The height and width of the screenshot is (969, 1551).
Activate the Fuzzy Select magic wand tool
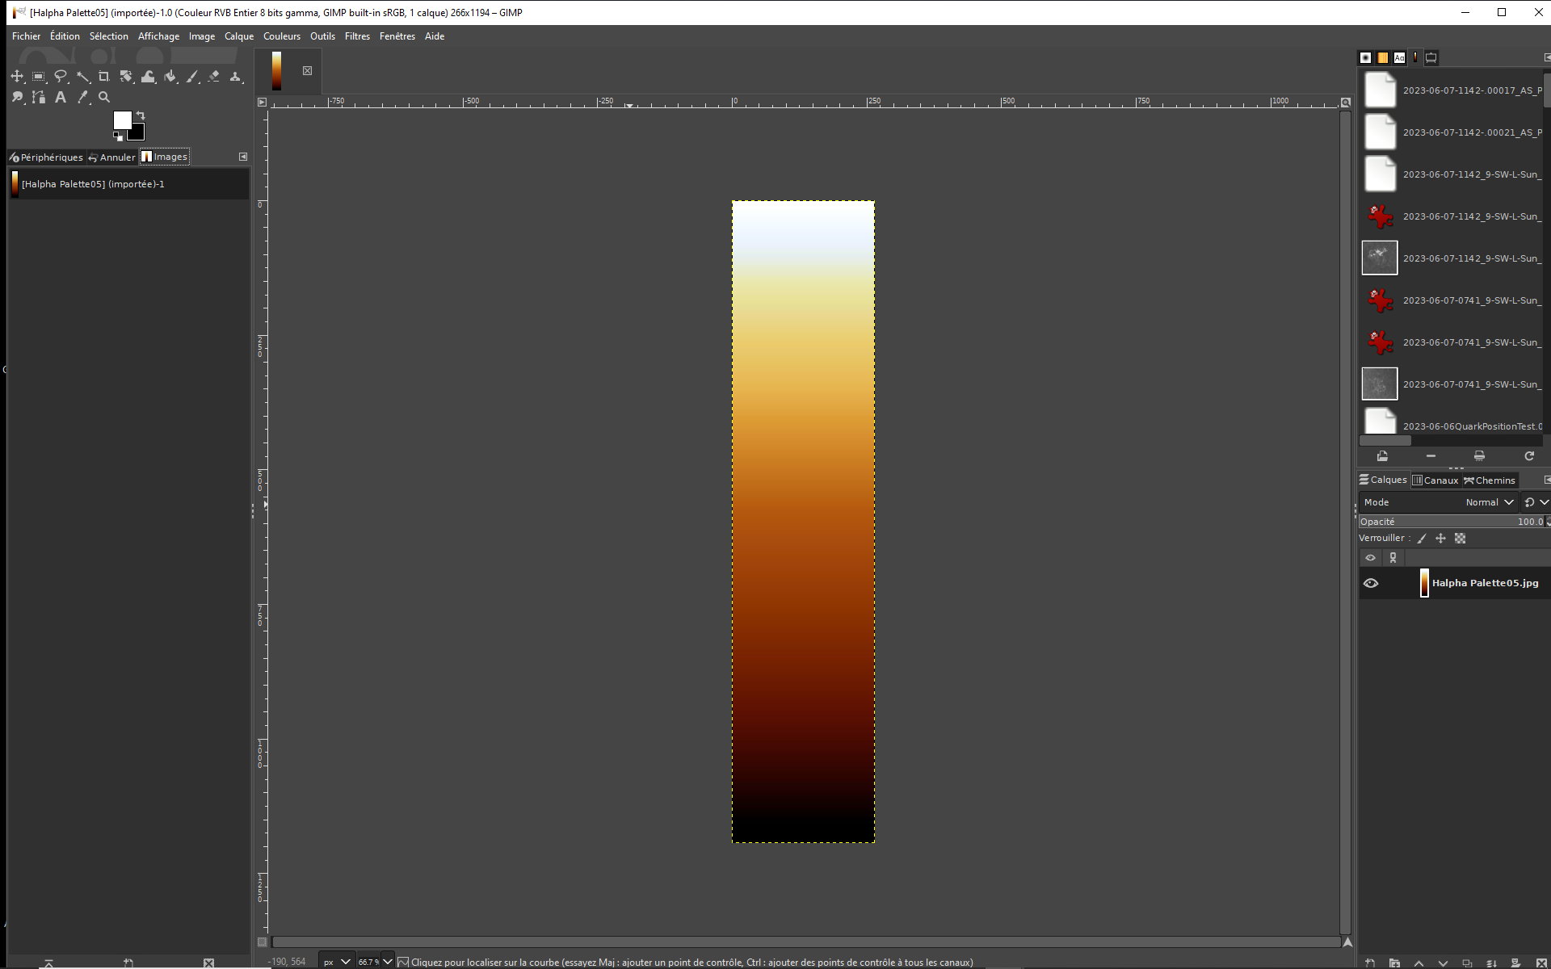coord(82,77)
